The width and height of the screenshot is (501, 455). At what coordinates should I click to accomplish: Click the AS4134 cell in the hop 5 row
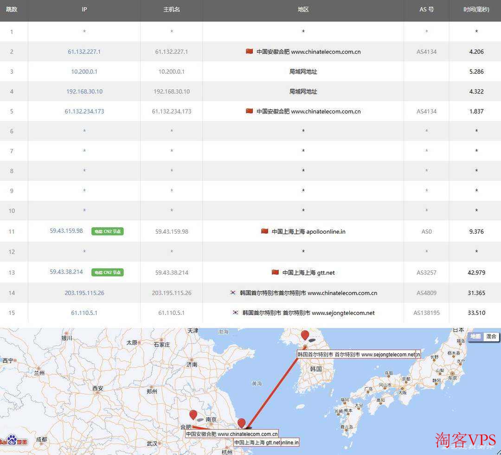(427, 111)
